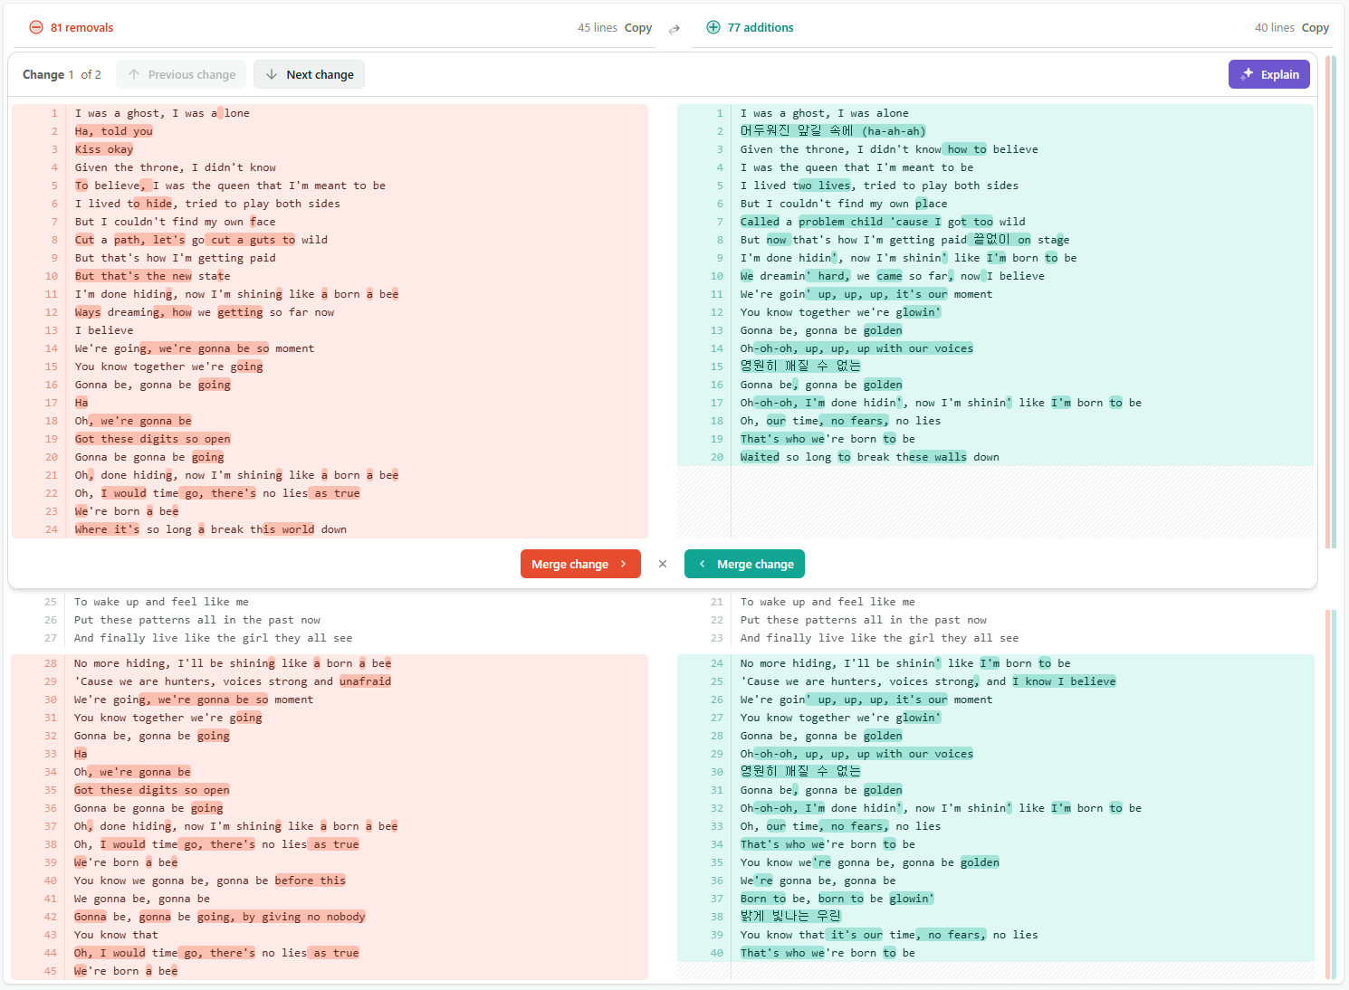The image size is (1349, 990).
Task: Click left line 'Got these digits so open' line 19
Action: coord(152,439)
